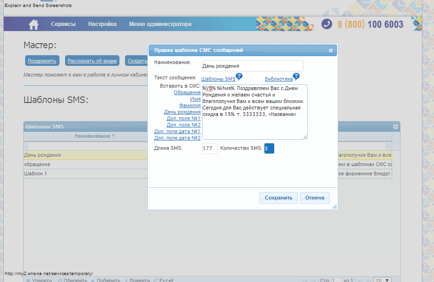Click the textarea resize grip corner
The height and width of the screenshot is (282, 434).
(305, 137)
